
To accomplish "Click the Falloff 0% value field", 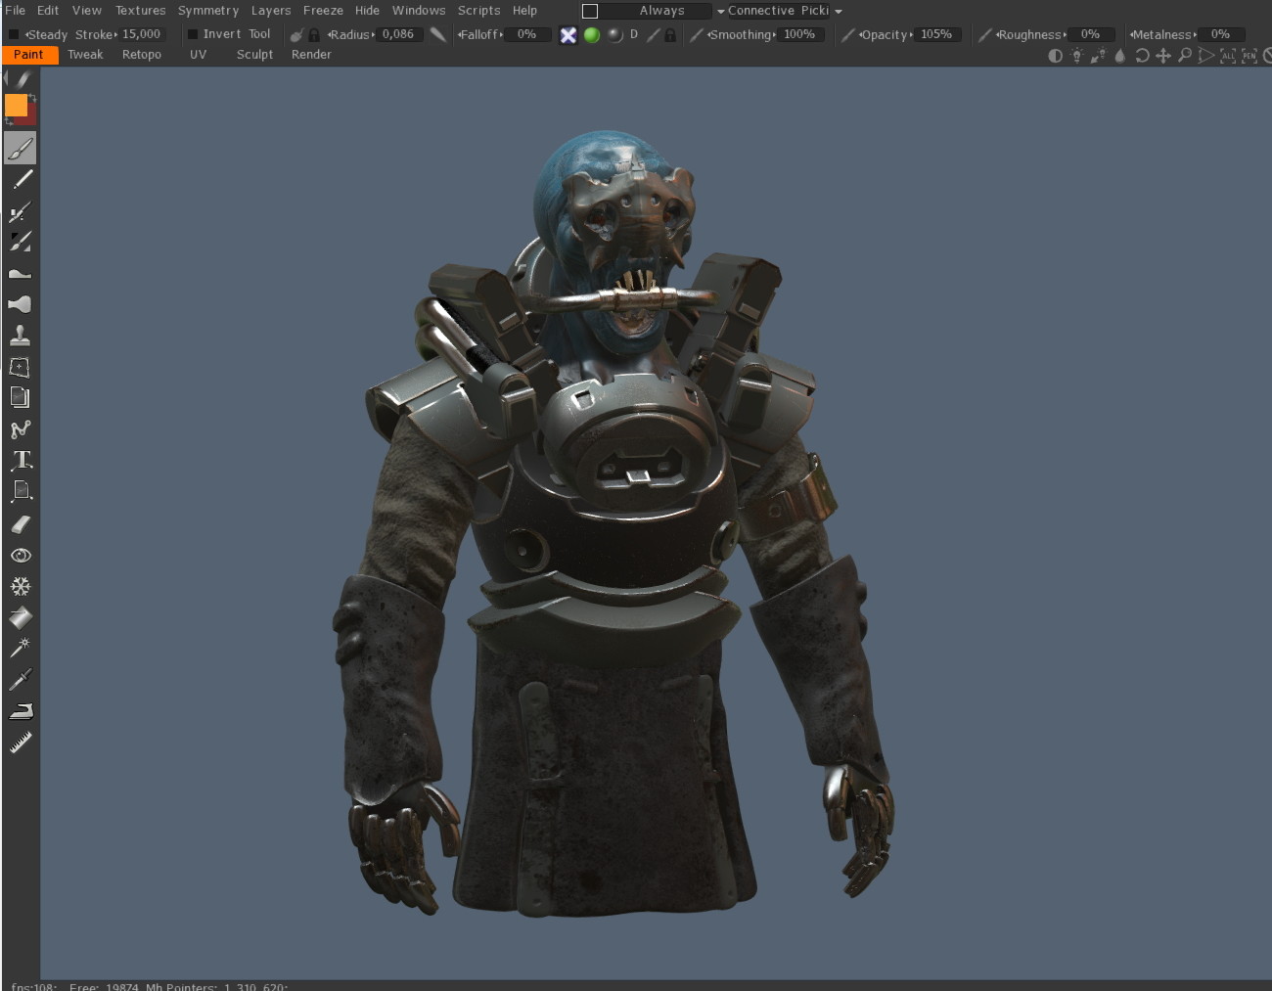I will [527, 34].
